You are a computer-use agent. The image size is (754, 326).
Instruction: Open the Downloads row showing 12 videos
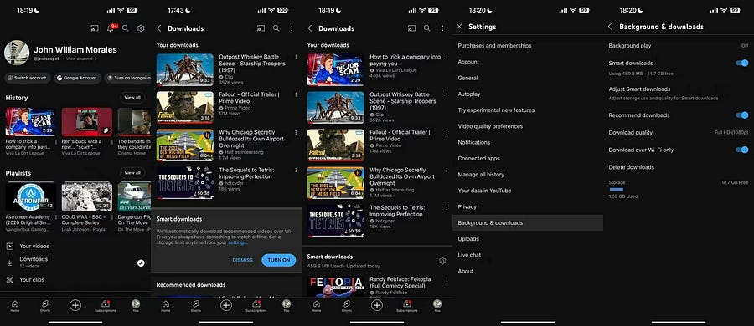75,262
